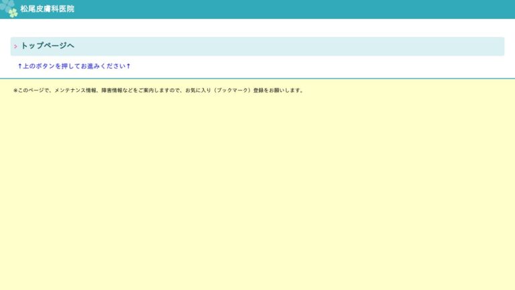Click 登録をお願いします at the notice end
This screenshot has height=290, width=515.
coord(278,91)
